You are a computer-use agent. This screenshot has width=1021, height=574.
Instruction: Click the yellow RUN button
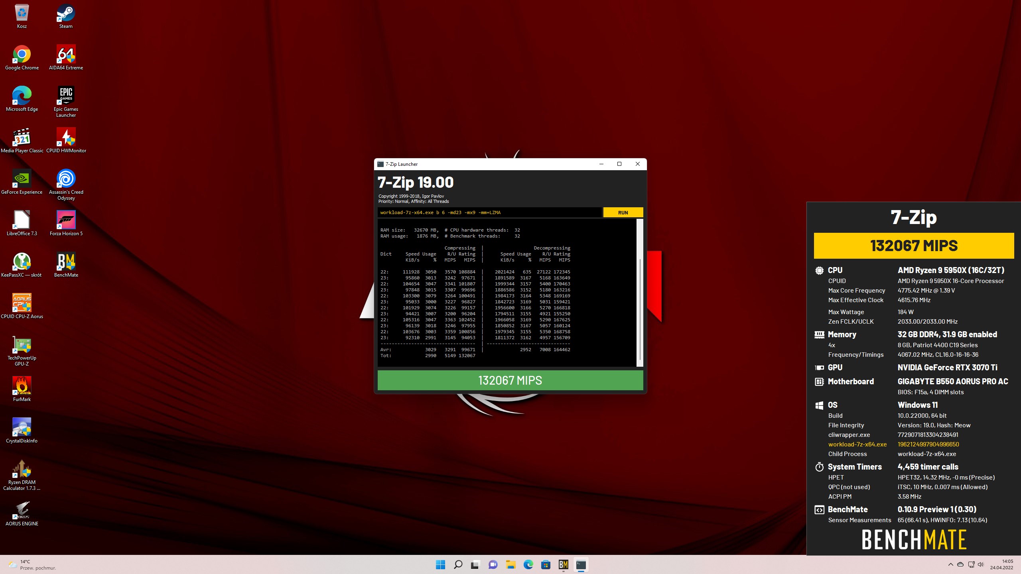623,212
